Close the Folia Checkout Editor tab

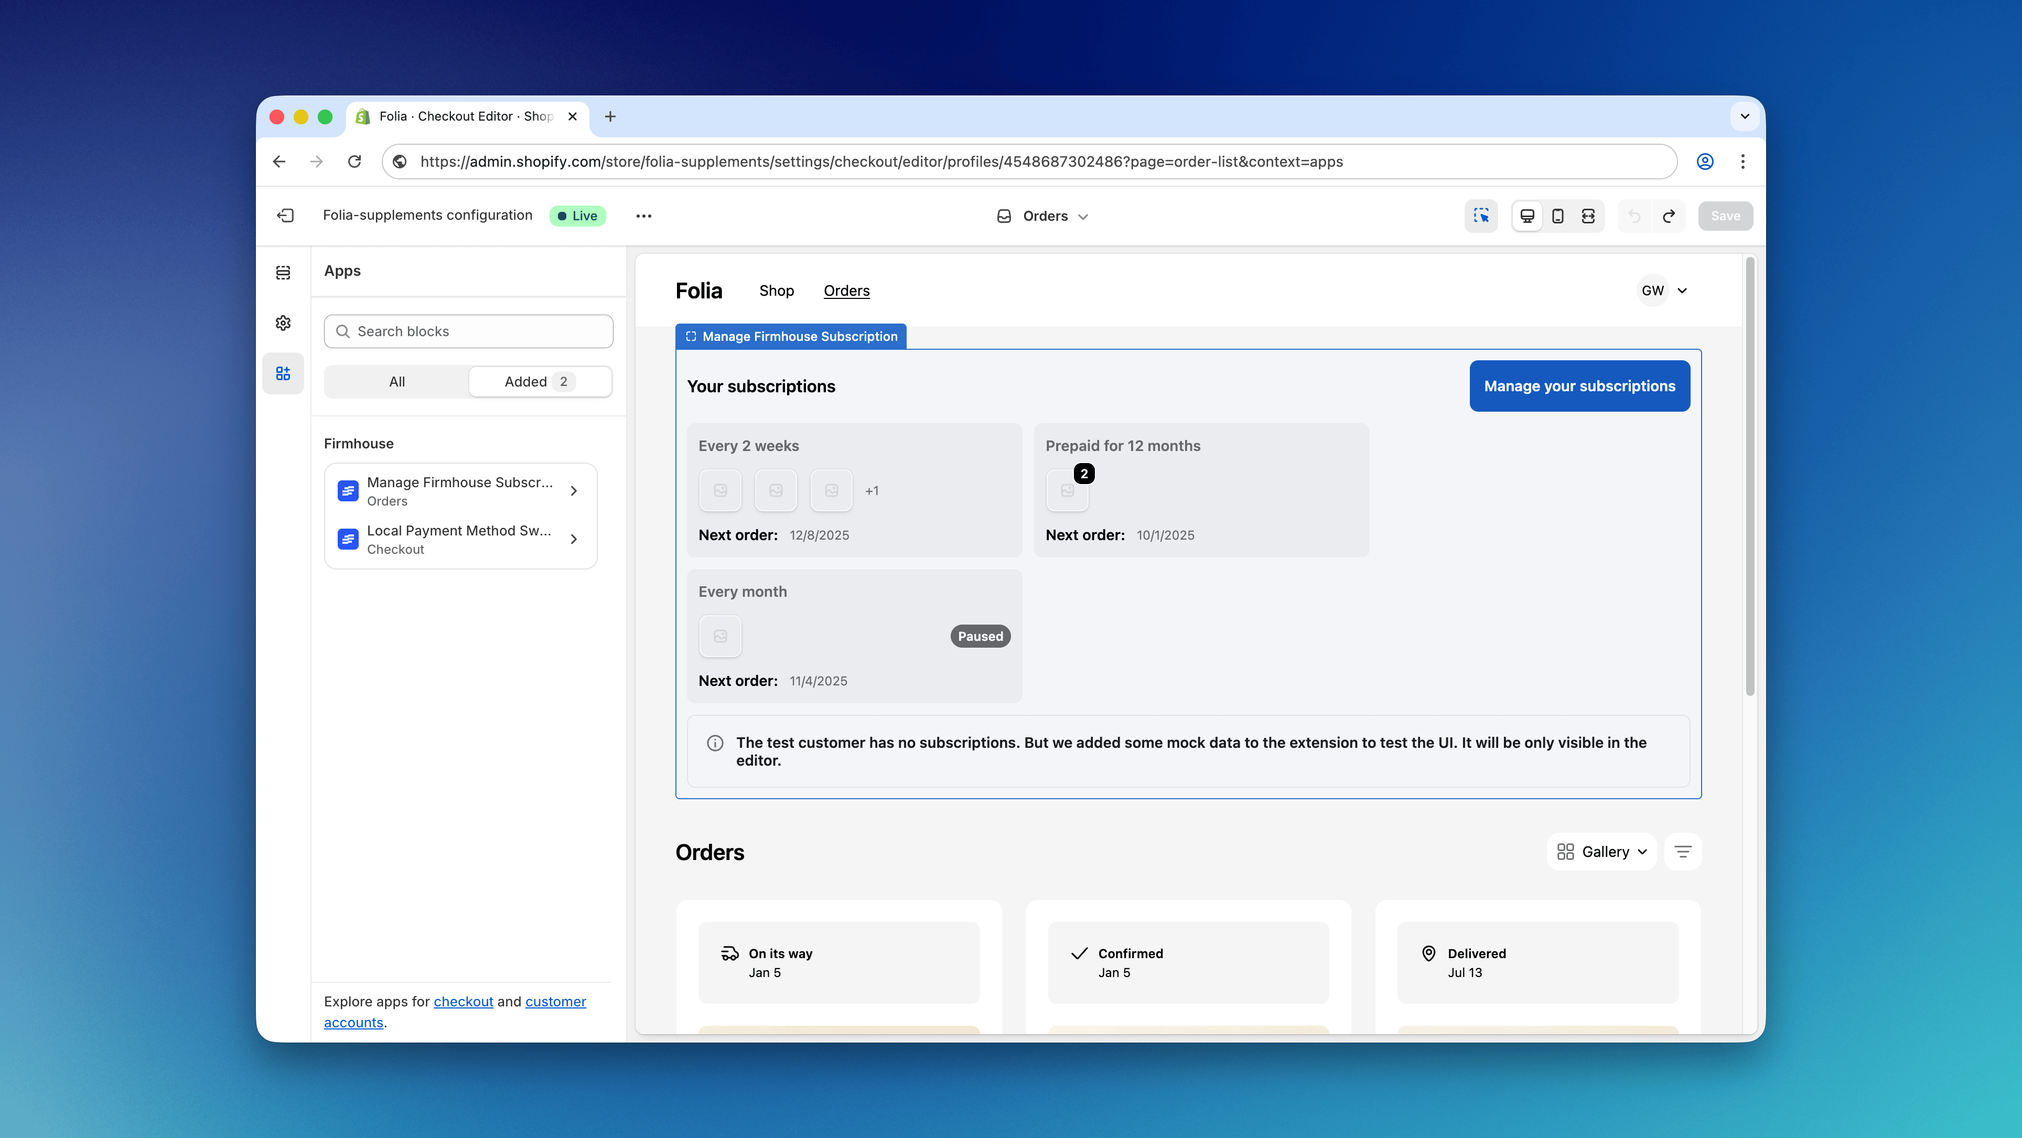point(572,116)
